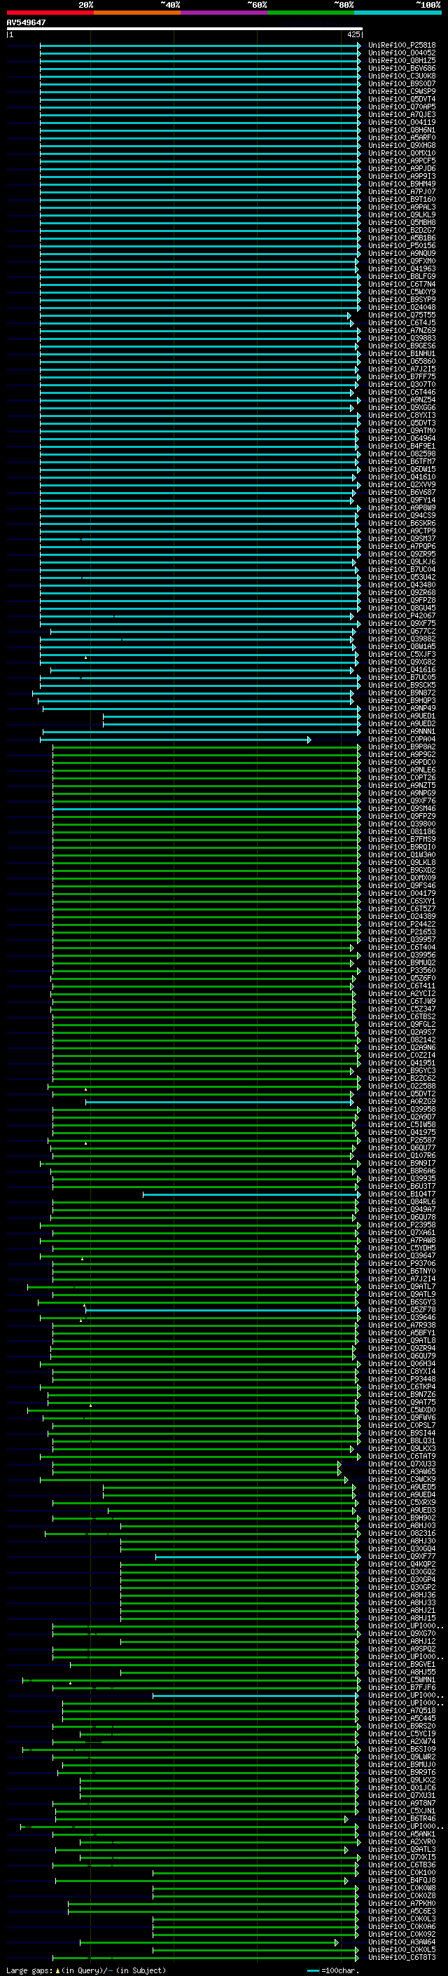The image size is (448, 1976).
Task: Select the label UniRef100_B9T160
Action: (x=402, y=200)
